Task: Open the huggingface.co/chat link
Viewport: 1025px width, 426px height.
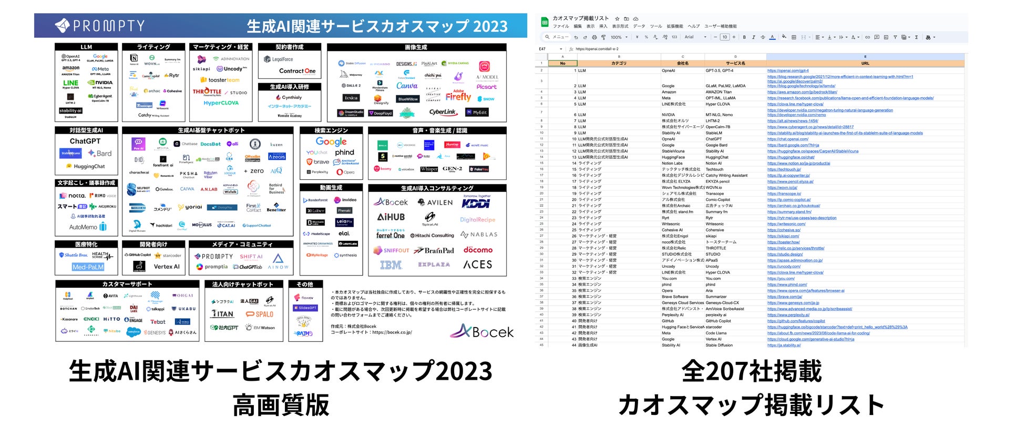Action: tap(791, 157)
